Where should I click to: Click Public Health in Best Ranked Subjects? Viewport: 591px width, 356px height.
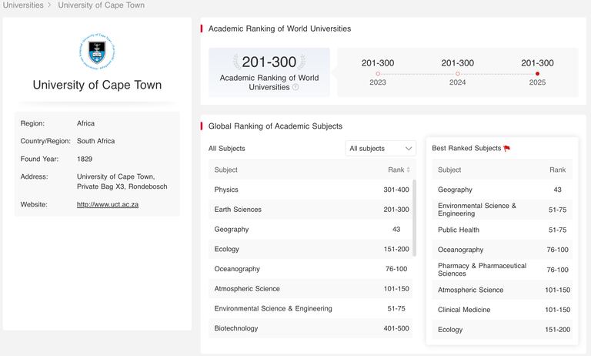tap(459, 230)
